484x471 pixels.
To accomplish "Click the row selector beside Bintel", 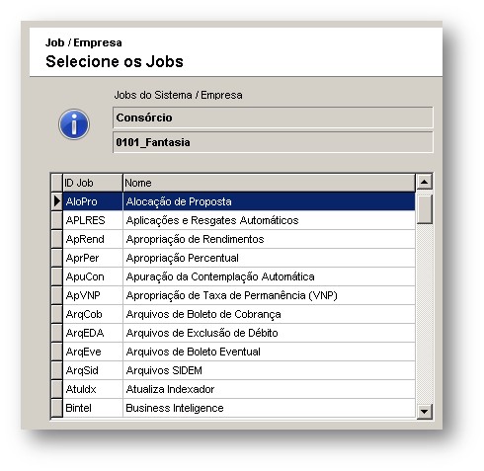I will pos(57,408).
